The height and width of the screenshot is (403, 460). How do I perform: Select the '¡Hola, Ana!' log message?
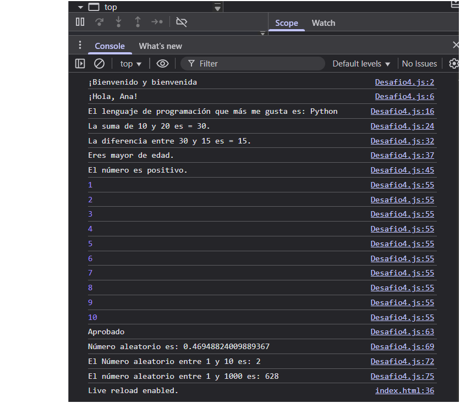pyautogui.click(x=113, y=97)
